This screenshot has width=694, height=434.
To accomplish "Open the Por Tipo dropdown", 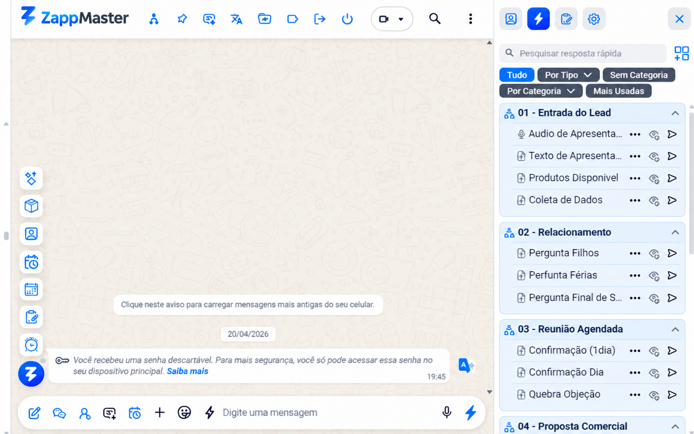I will (568, 75).
